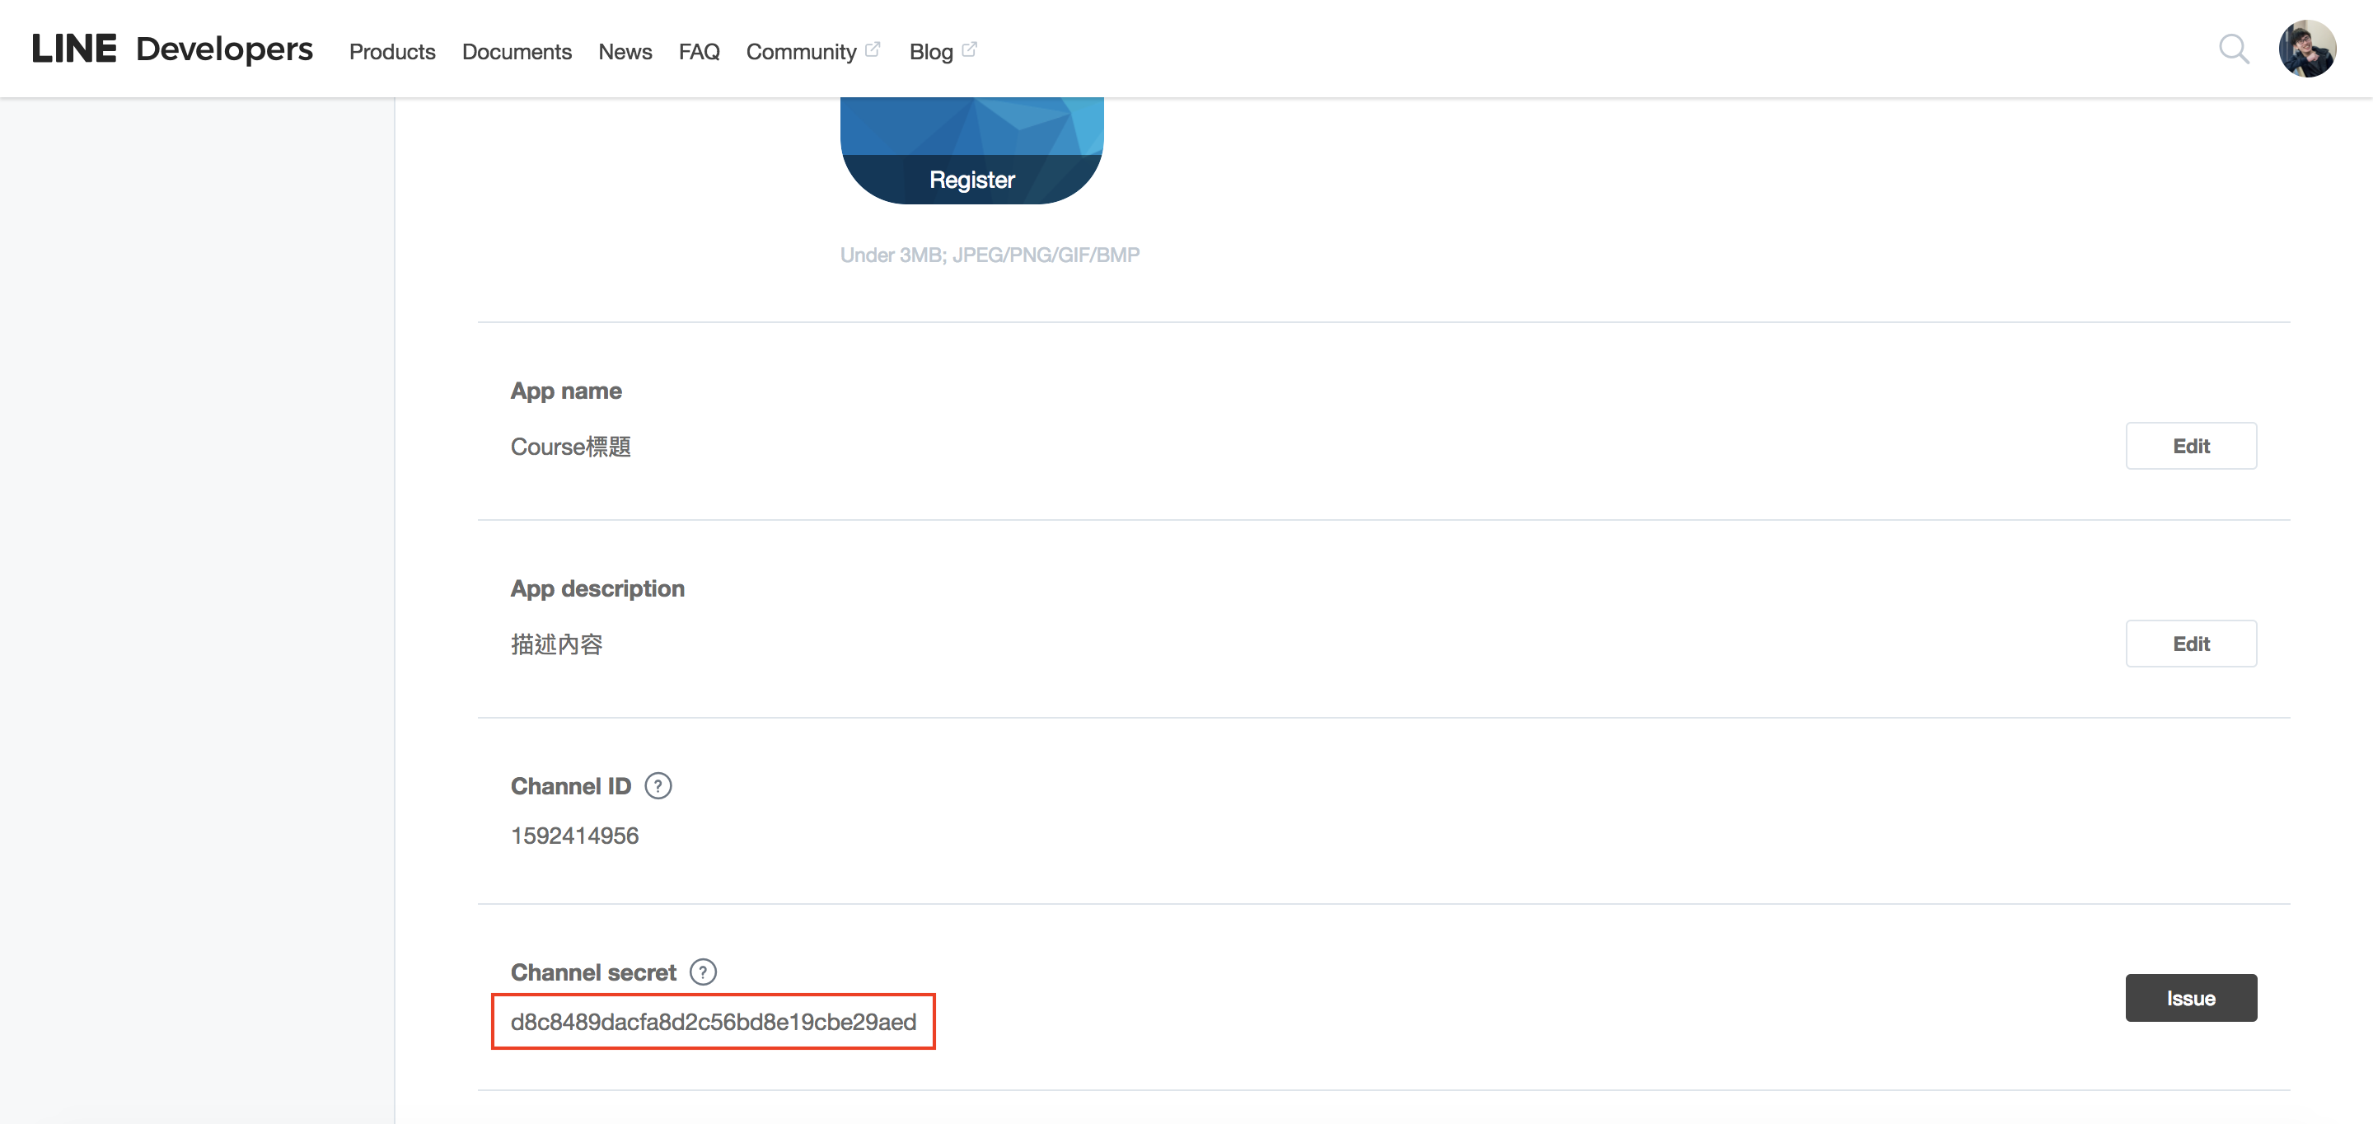Click the App name heading

(x=567, y=391)
